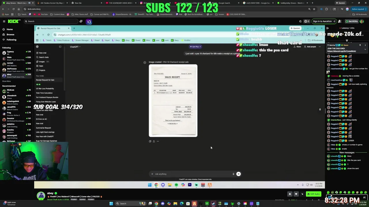Open Azechu recommended channel
369x207 pixels.
click(16, 131)
